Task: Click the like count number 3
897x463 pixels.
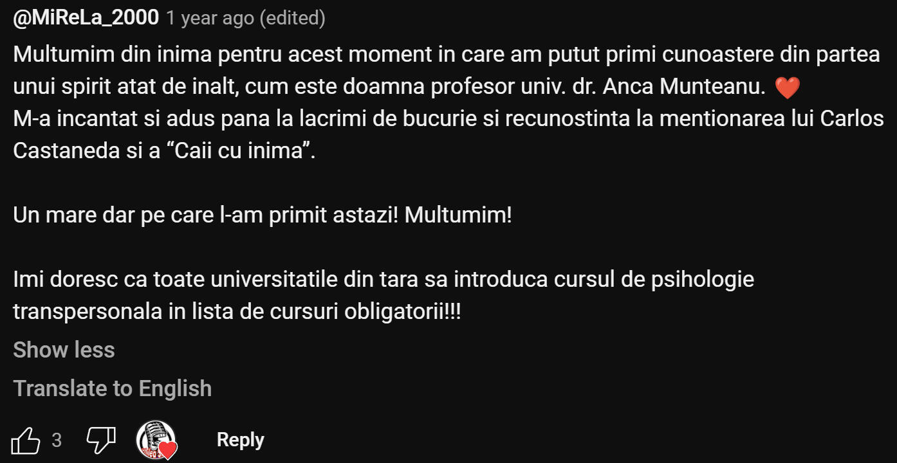Action: 57,440
